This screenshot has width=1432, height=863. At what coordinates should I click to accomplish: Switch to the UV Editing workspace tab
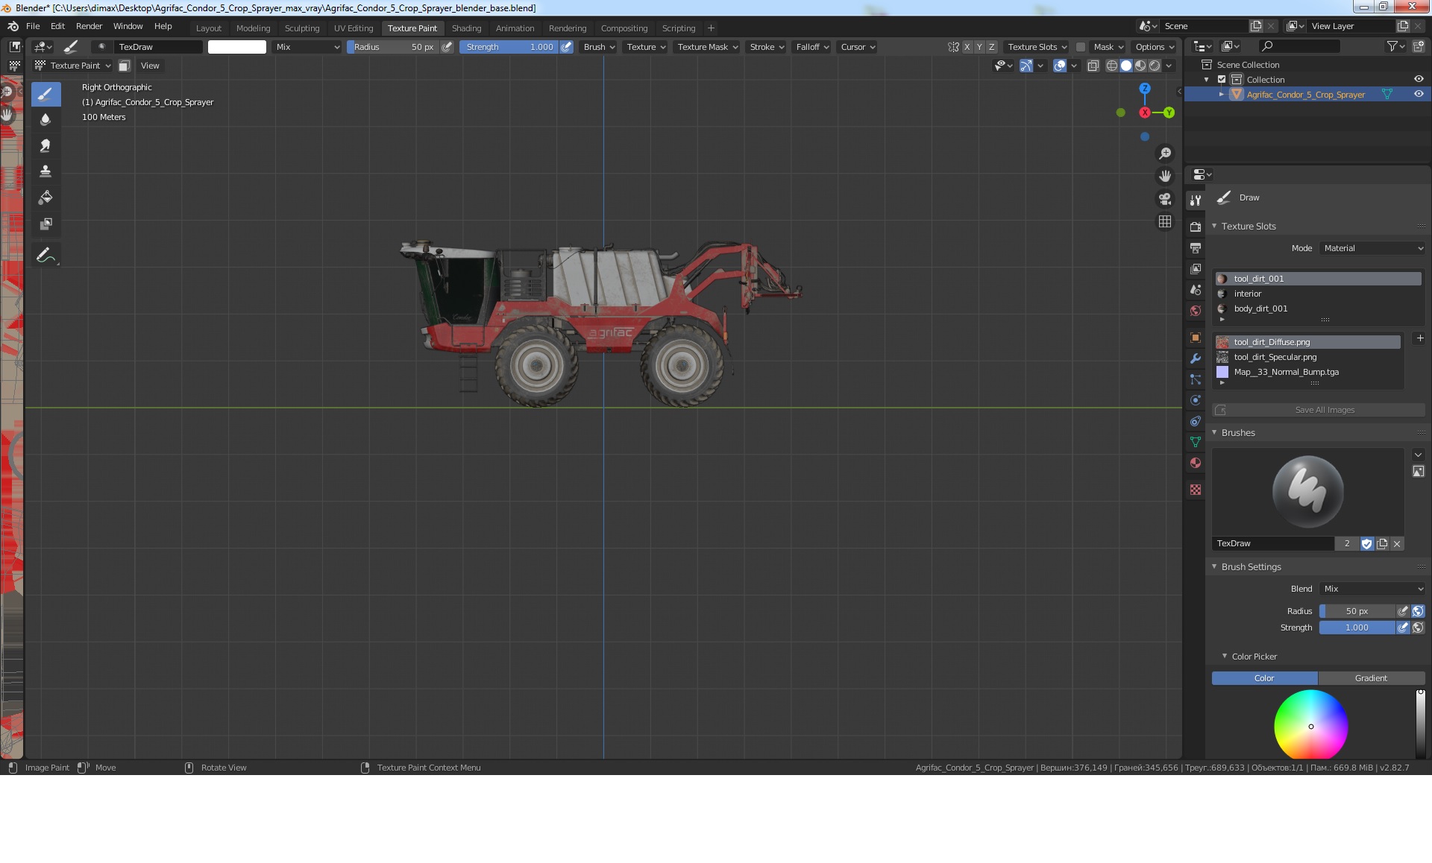pyautogui.click(x=354, y=28)
